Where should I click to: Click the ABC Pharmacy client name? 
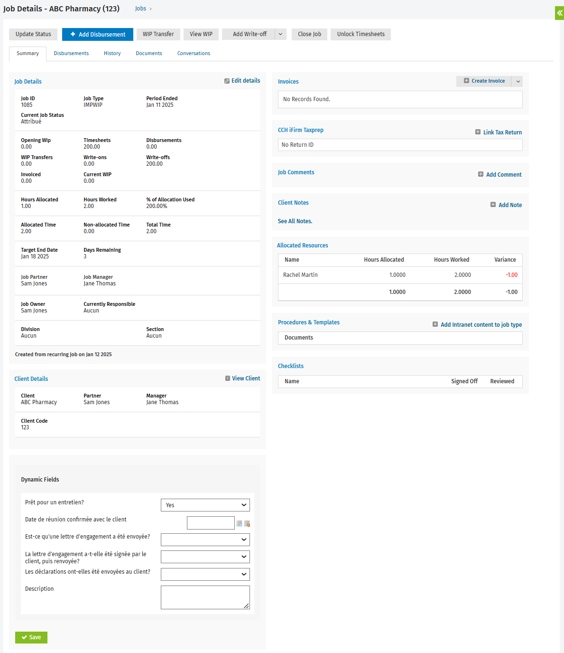coord(39,402)
